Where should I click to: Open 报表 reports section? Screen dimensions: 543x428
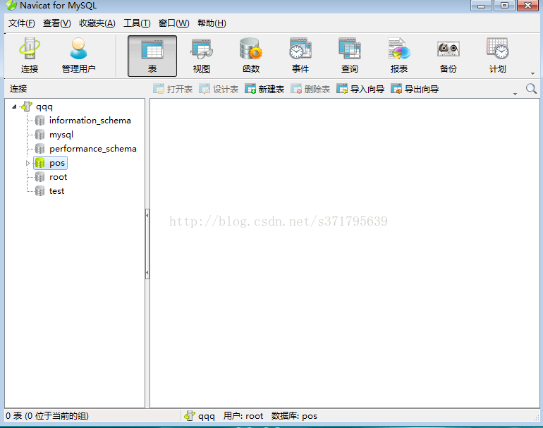(x=399, y=56)
